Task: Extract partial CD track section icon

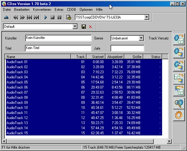Action: coord(179,66)
